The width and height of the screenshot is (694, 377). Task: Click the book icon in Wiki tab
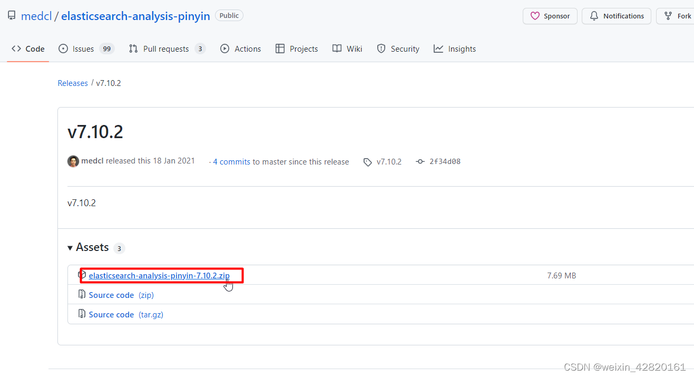click(x=337, y=49)
